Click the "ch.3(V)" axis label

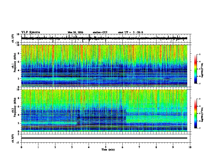tap(13, 138)
